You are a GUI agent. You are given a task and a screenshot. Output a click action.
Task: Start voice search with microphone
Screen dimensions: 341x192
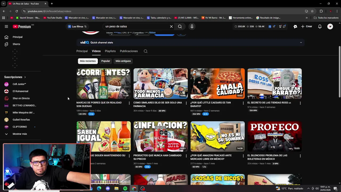192,26
